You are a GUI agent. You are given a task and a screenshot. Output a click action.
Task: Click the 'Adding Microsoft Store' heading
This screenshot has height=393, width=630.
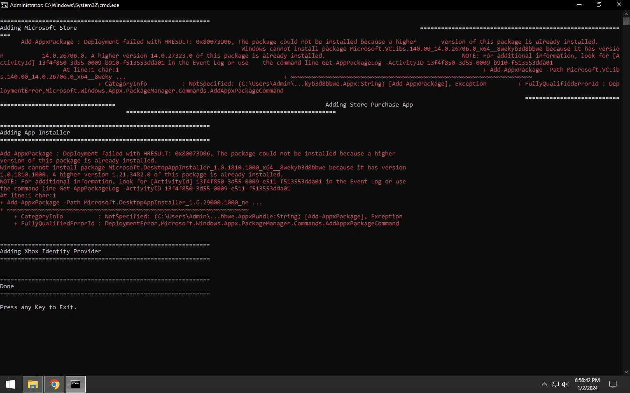point(38,28)
